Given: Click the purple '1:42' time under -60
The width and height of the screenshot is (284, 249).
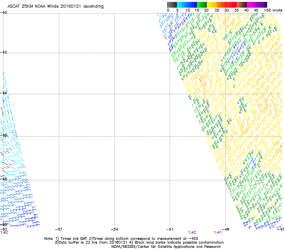Looking at the screenshot, I should coord(4,233).
